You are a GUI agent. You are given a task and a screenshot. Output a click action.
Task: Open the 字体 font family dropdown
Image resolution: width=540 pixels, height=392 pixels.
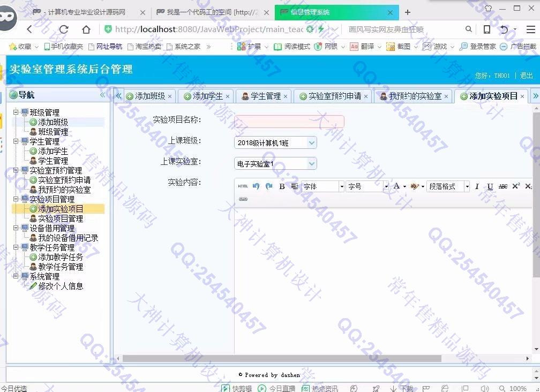coord(322,186)
